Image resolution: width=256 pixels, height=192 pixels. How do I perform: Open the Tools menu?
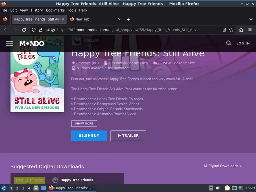72,10
